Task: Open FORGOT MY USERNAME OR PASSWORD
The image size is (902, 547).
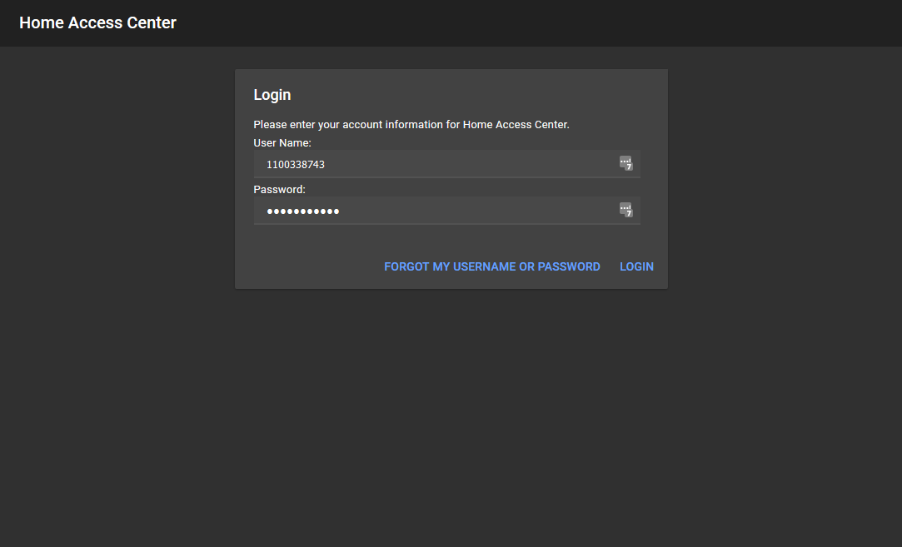Action: (x=491, y=266)
